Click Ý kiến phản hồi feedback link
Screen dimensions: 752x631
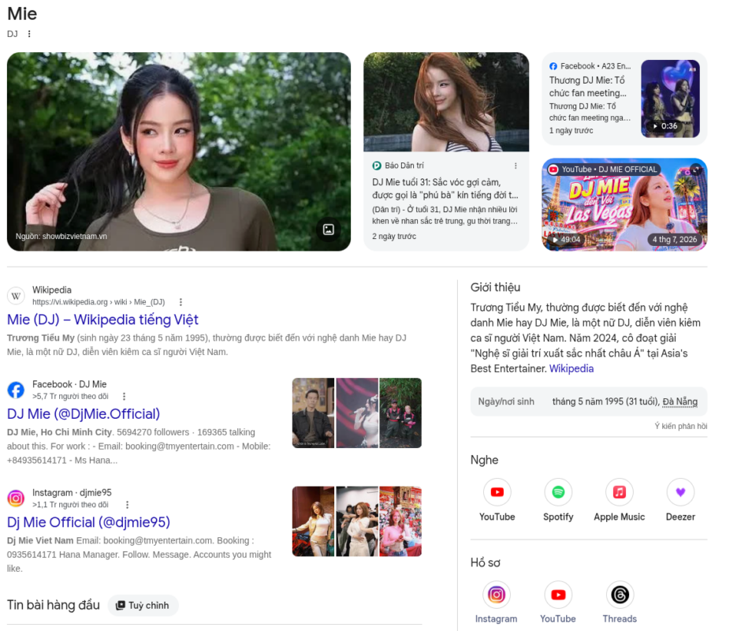tap(680, 426)
